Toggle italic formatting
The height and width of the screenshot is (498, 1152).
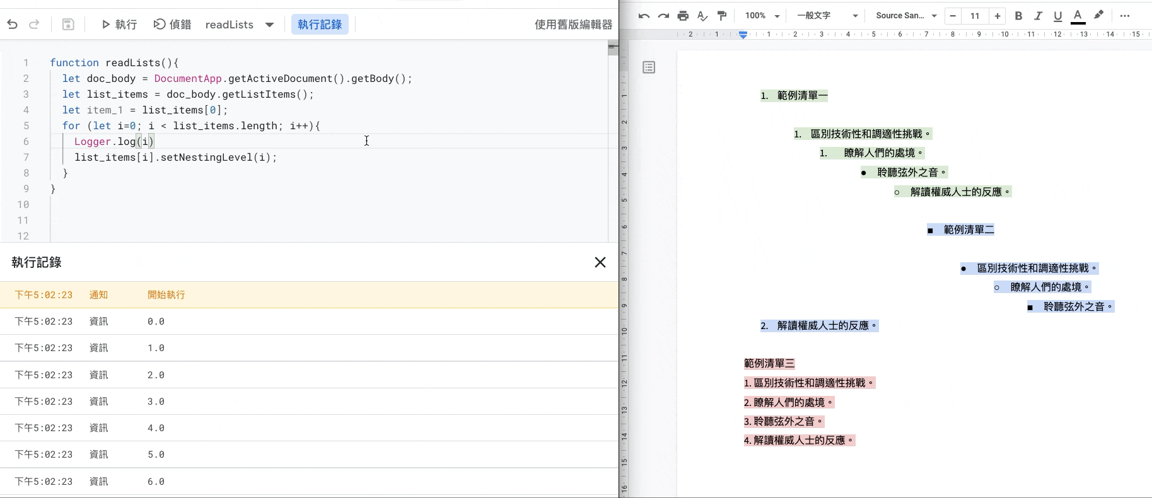[x=1038, y=16]
